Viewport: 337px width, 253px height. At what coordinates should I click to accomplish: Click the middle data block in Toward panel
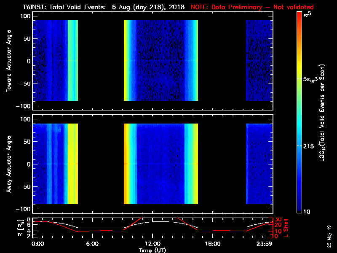(160, 60)
